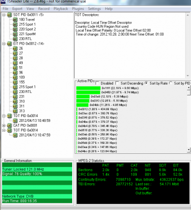This screenshot has width=191, height=210.
Task: Click the Tuner: Locked 121.0 MHz line
Action: click(x=37, y=169)
